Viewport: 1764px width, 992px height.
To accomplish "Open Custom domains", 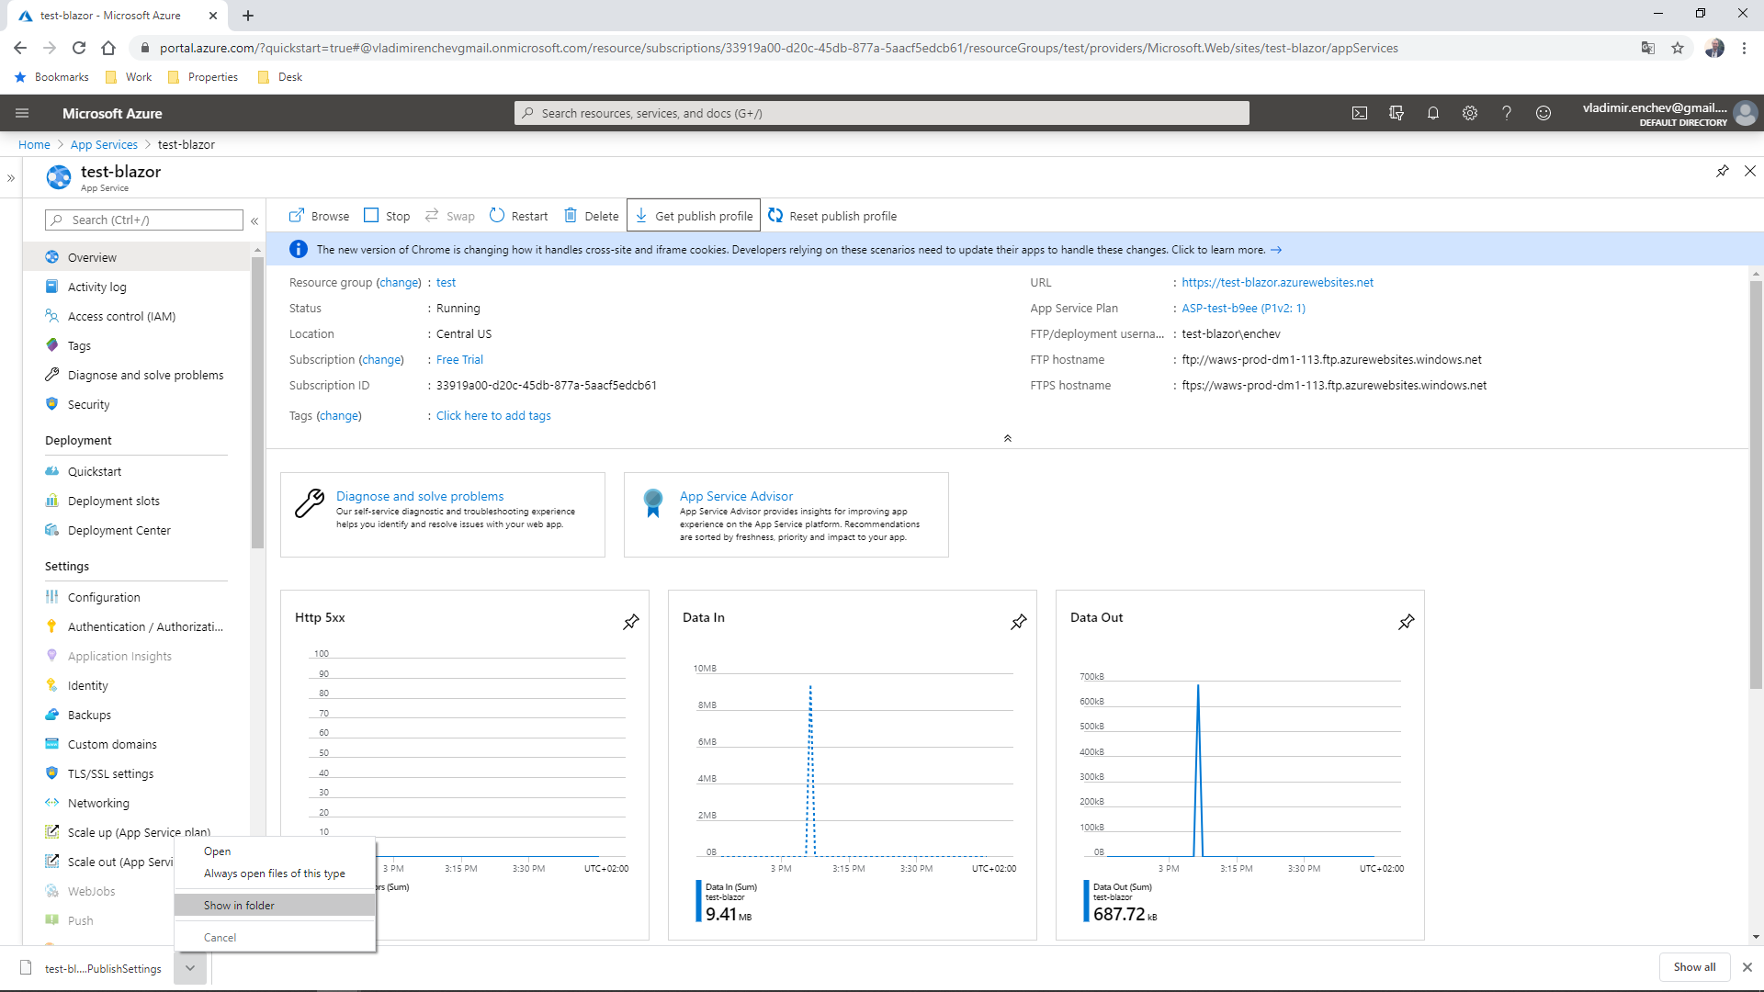I will pos(136,744).
